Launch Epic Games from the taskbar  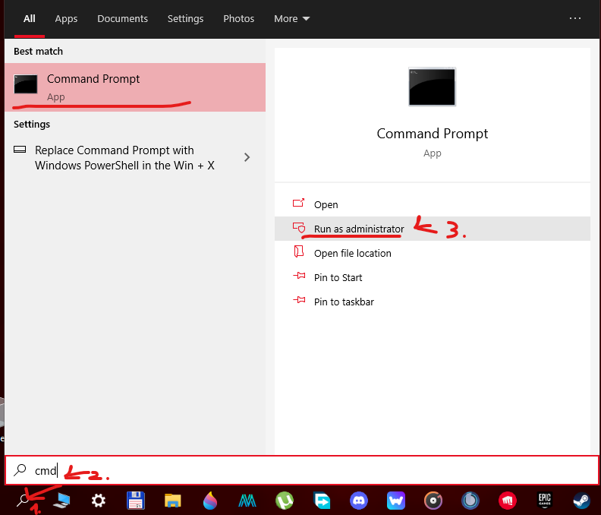click(x=545, y=501)
